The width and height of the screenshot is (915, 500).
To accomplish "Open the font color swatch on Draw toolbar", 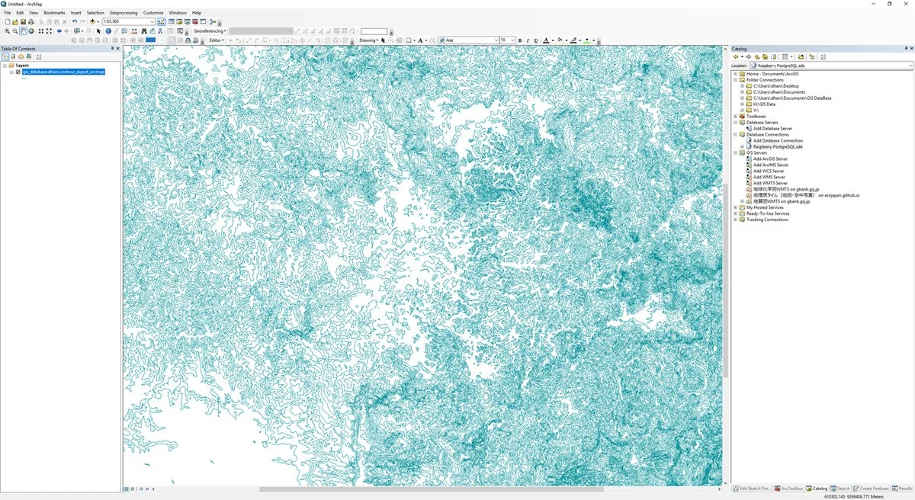I will point(547,40).
